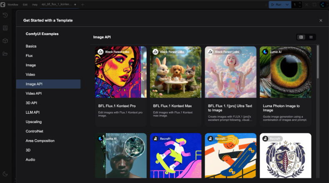Image resolution: width=329 pixels, height=183 pixels.
Task: Open the Help menu
Action: [x=35, y=5]
